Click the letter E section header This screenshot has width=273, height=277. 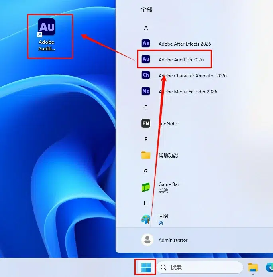tap(146, 107)
